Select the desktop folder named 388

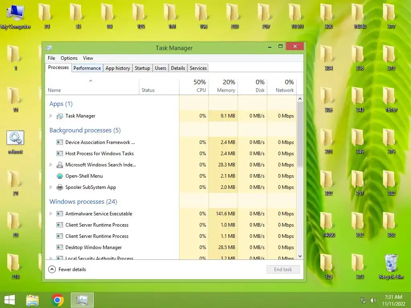click(x=391, y=225)
